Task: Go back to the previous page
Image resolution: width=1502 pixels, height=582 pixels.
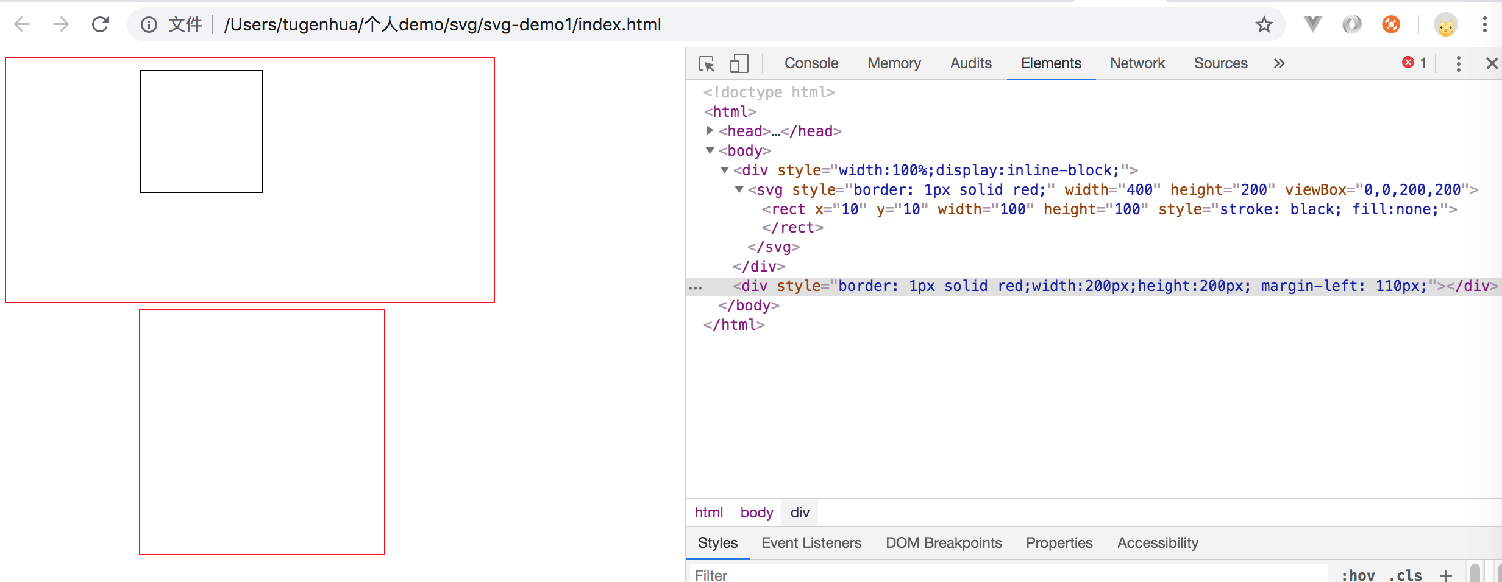Action: [x=22, y=24]
